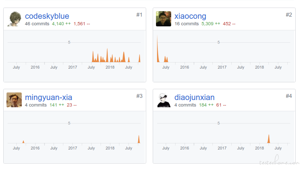Visit diaojunxian's profile link
Viewport: 300px width, 169px height.
[194, 97]
